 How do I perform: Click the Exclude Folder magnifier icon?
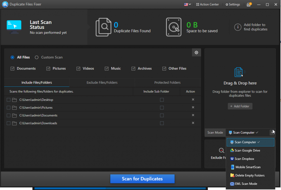tap(221, 150)
